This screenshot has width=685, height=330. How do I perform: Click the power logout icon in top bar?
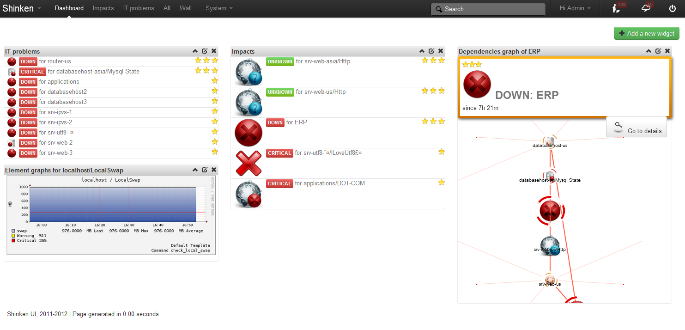(x=672, y=8)
